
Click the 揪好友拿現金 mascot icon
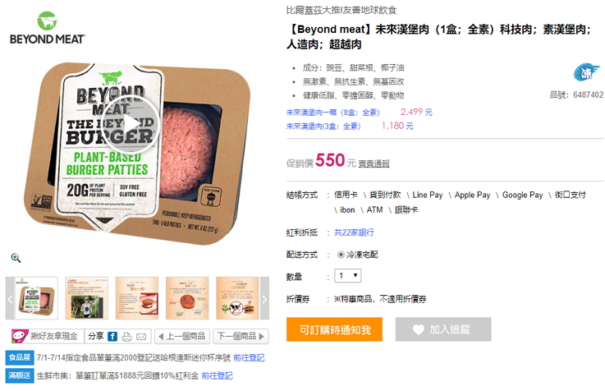click(20, 336)
